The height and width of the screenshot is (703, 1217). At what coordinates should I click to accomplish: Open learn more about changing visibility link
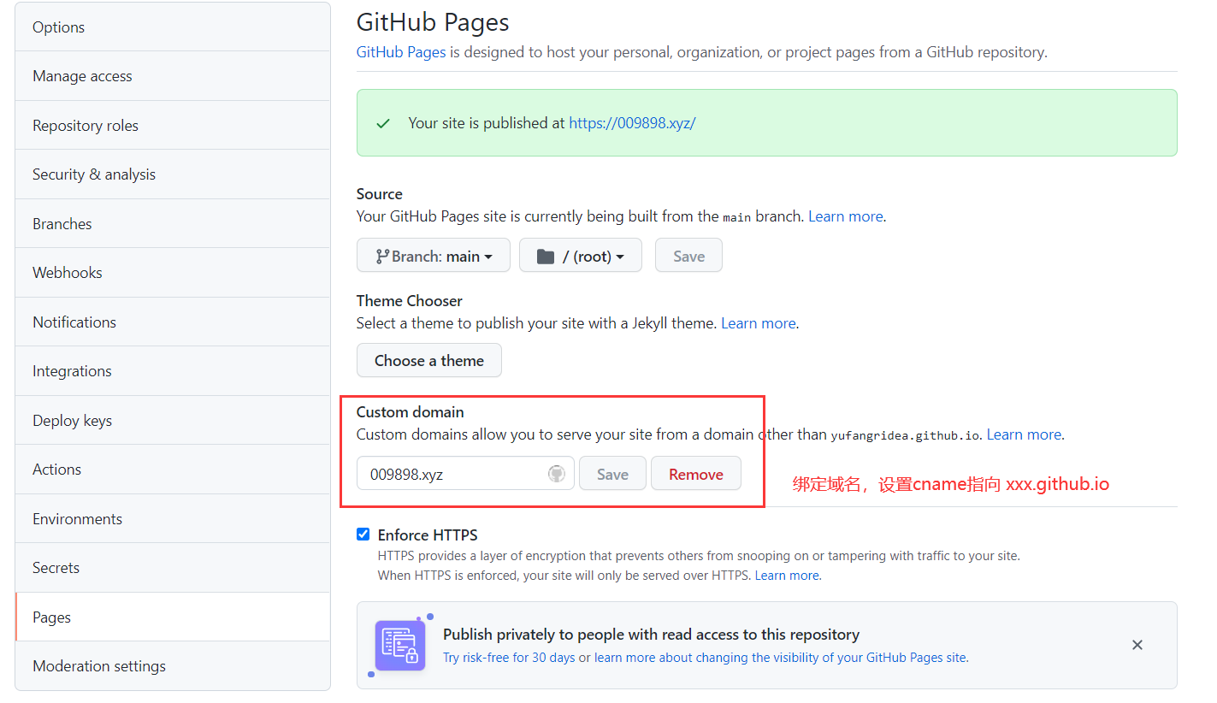[x=781, y=658]
